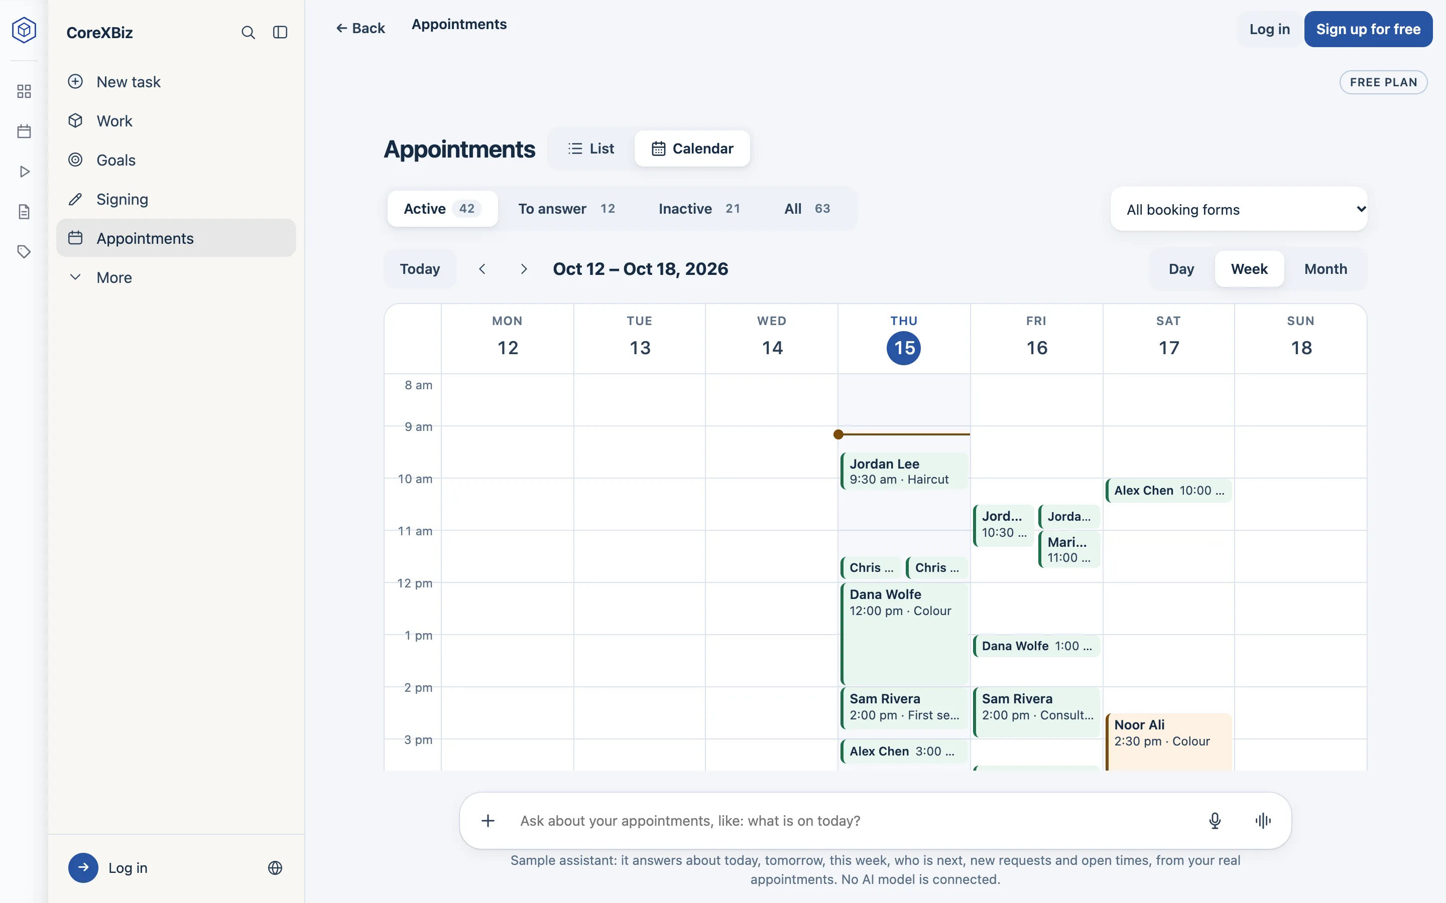This screenshot has width=1446, height=903.
Task: Open Dana Wolfe 12:00 pm Colour appointment
Action: point(903,634)
